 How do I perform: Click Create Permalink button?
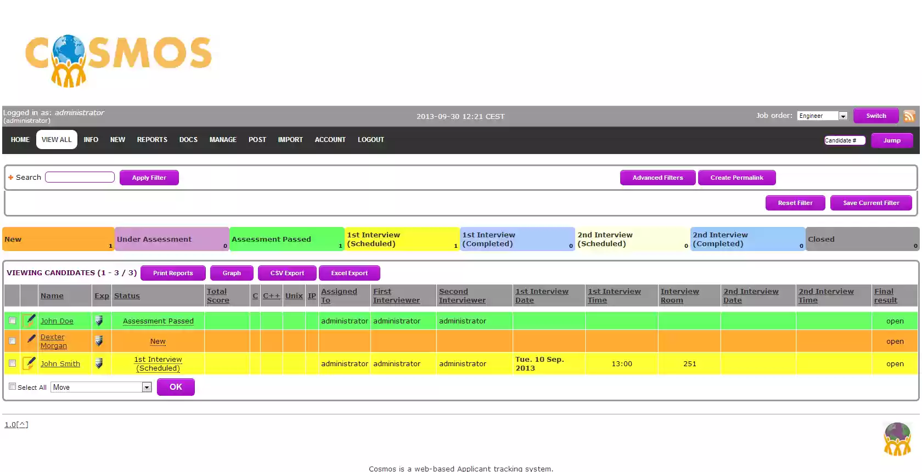(x=737, y=178)
